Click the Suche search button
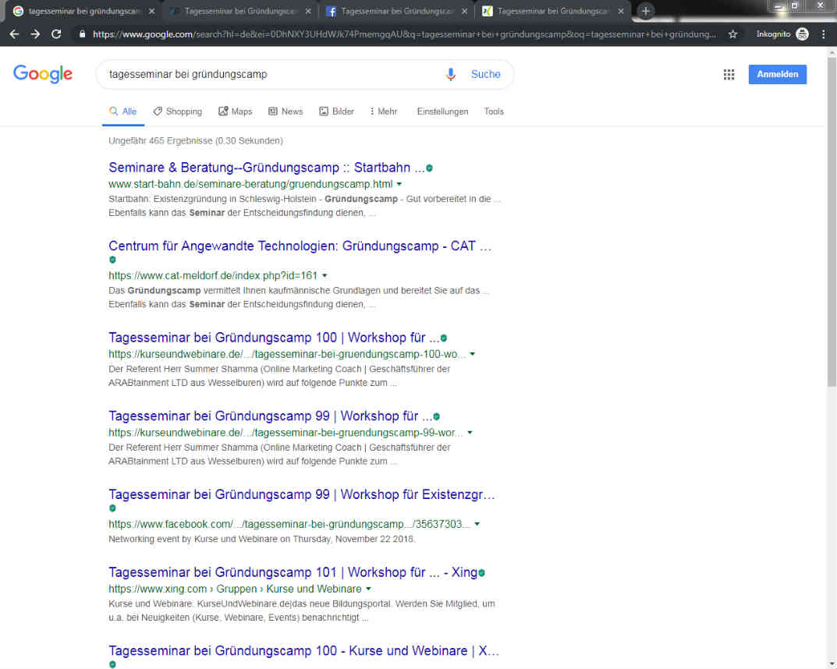The height and width of the screenshot is (669, 837). [485, 74]
